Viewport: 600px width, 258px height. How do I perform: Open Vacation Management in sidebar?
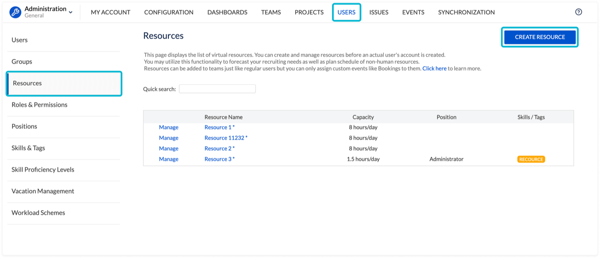click(43, 191)
